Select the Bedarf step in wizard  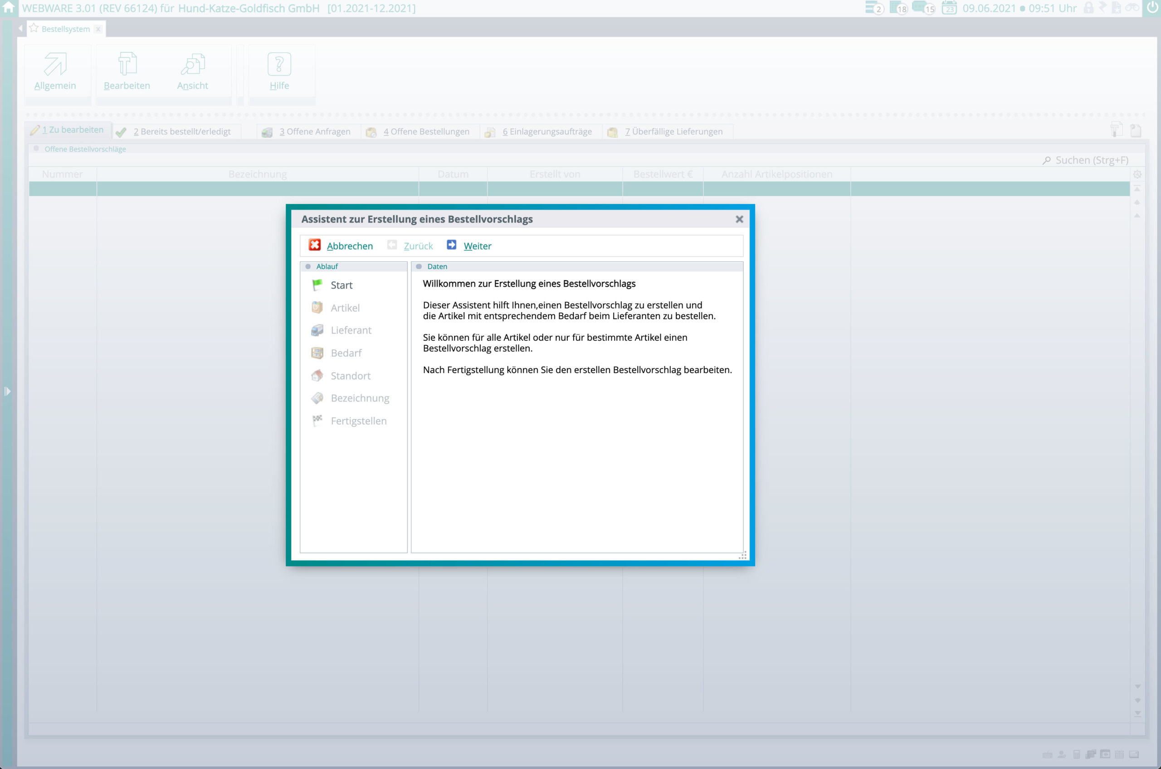(x=346, y=353)
